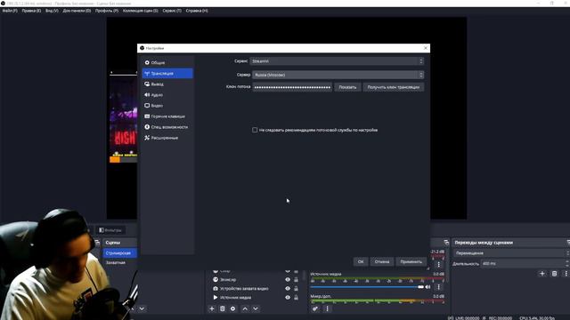This screenshot has width=570, height=320.
Task: Move the source up with the up arrow
Action: tap(245, 308)
